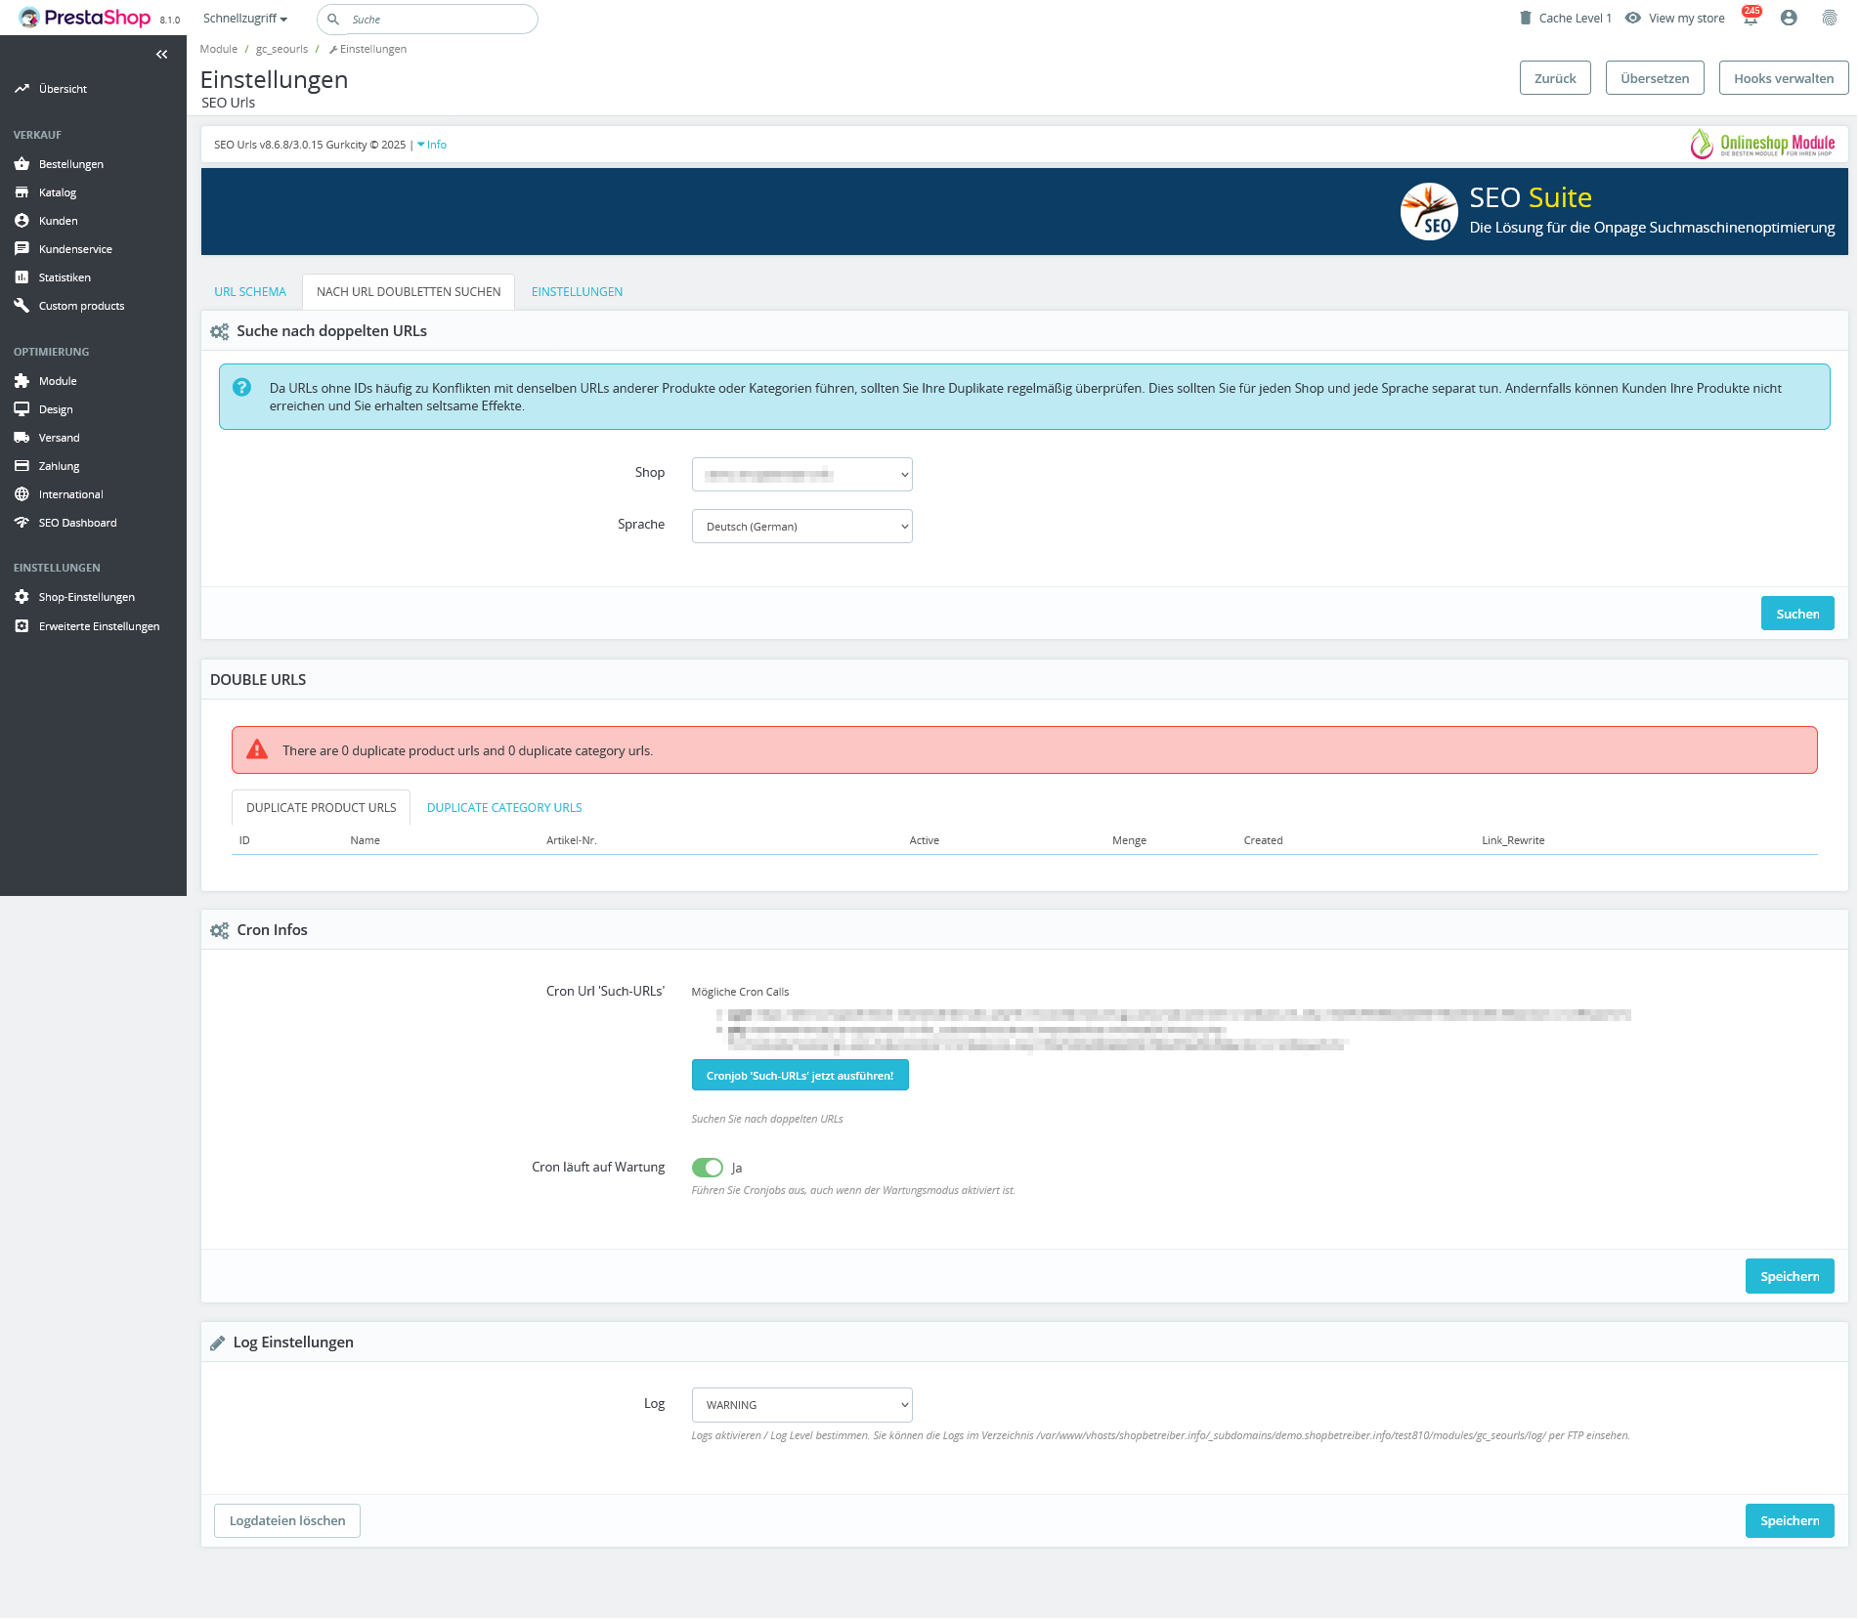
Task: Open the Log level dropdown showing WARNING
Action: coord(801,1405)
